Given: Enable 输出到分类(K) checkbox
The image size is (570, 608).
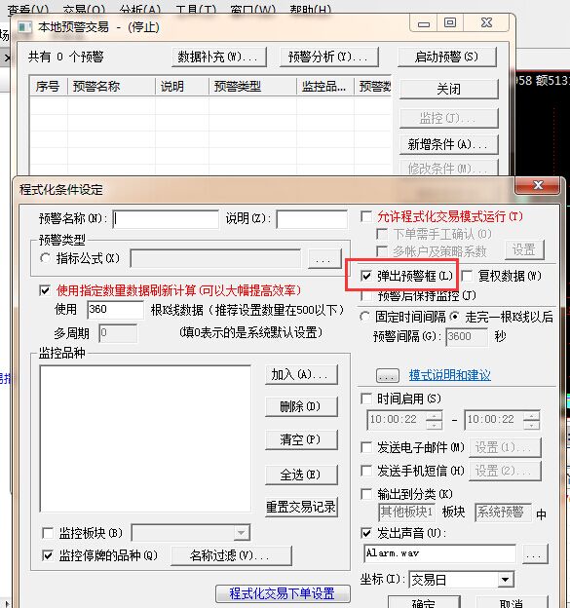Looking at the screenshot, I should (x=366, y=494).
